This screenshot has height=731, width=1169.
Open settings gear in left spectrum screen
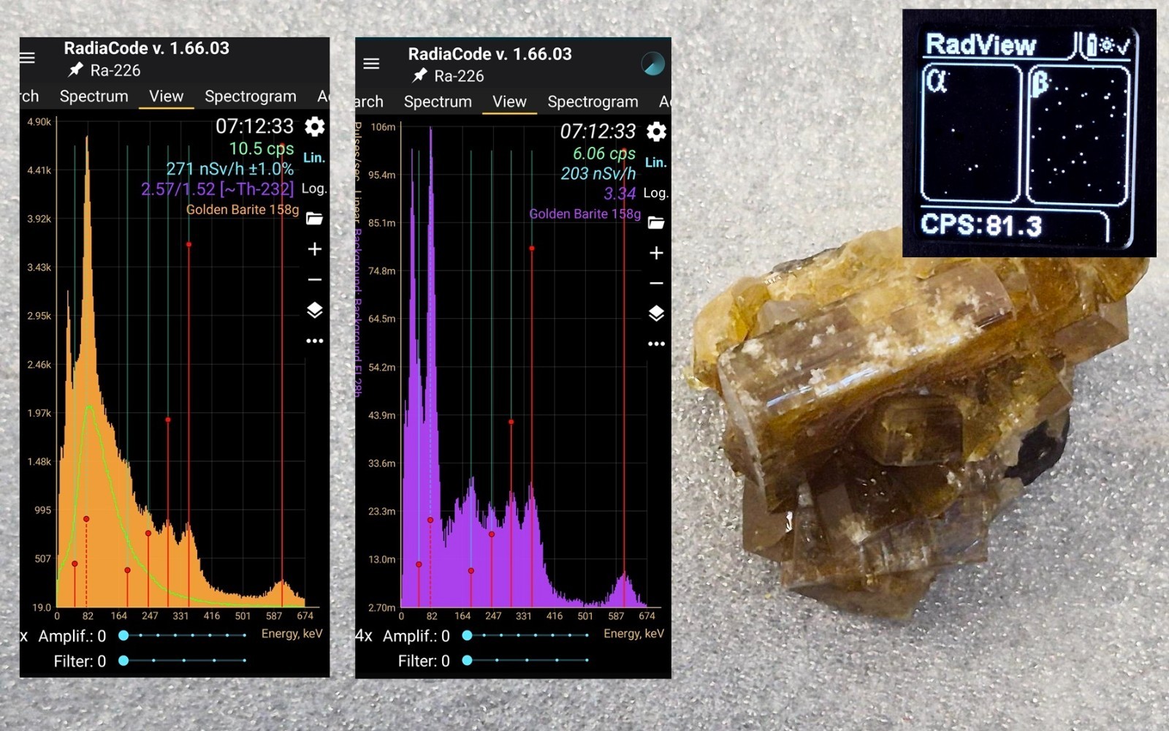[315, 126]
